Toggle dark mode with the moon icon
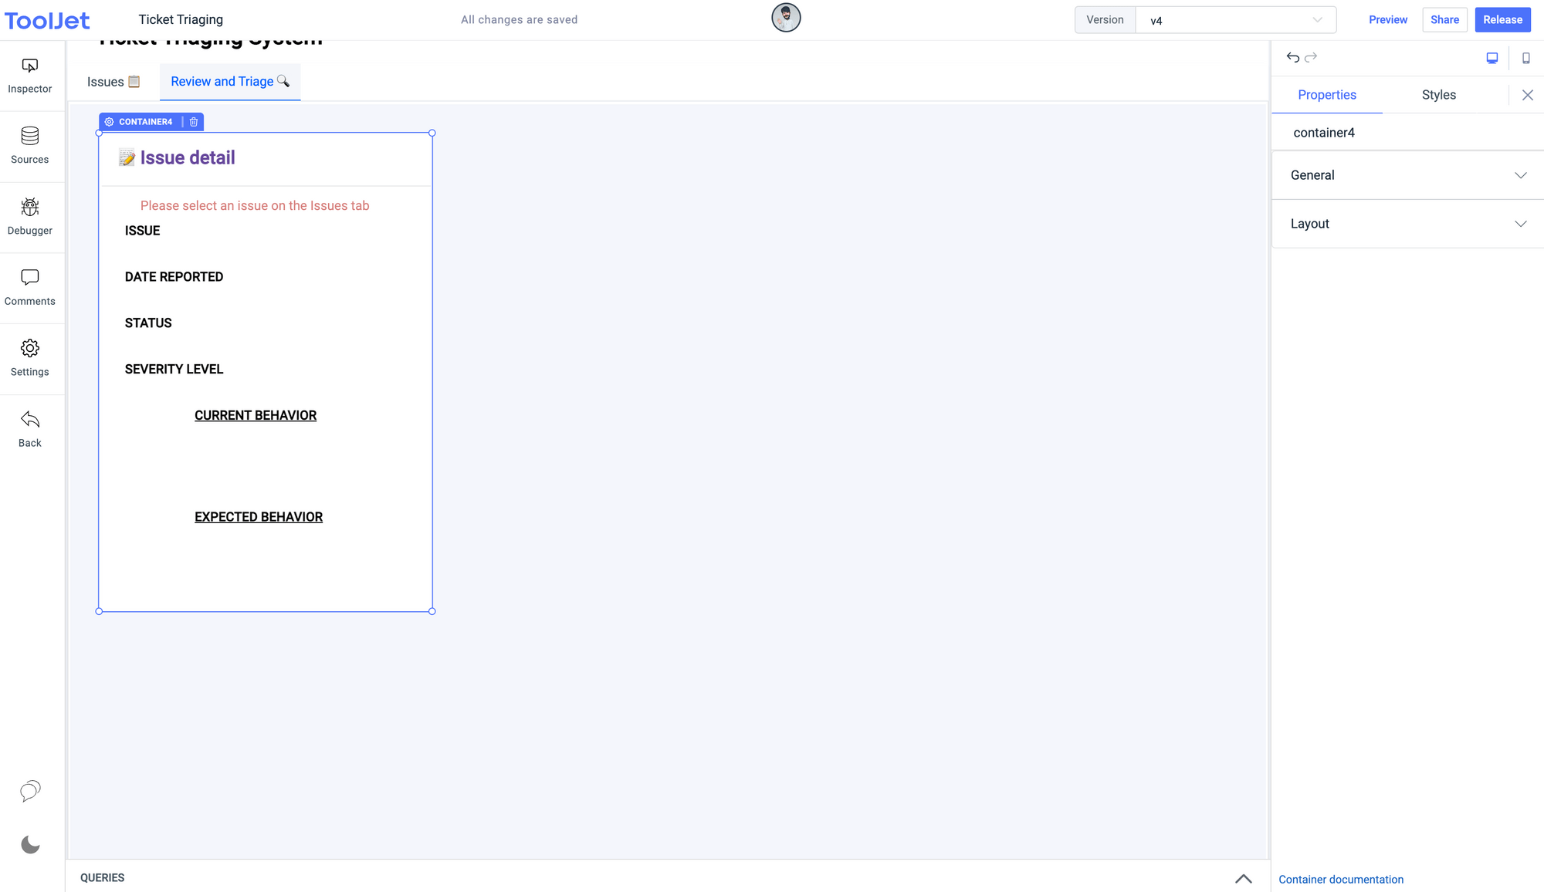This screenshot has width=1544, height=892. tap(30, 845)
